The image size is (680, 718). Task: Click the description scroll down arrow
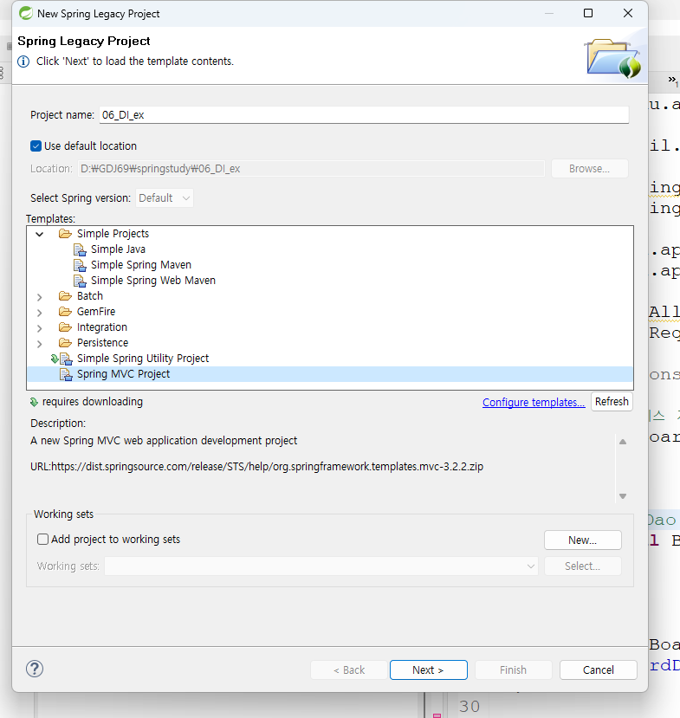623,496
